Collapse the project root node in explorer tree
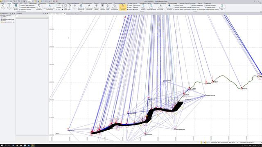The image size is (262, 147). 1,16
